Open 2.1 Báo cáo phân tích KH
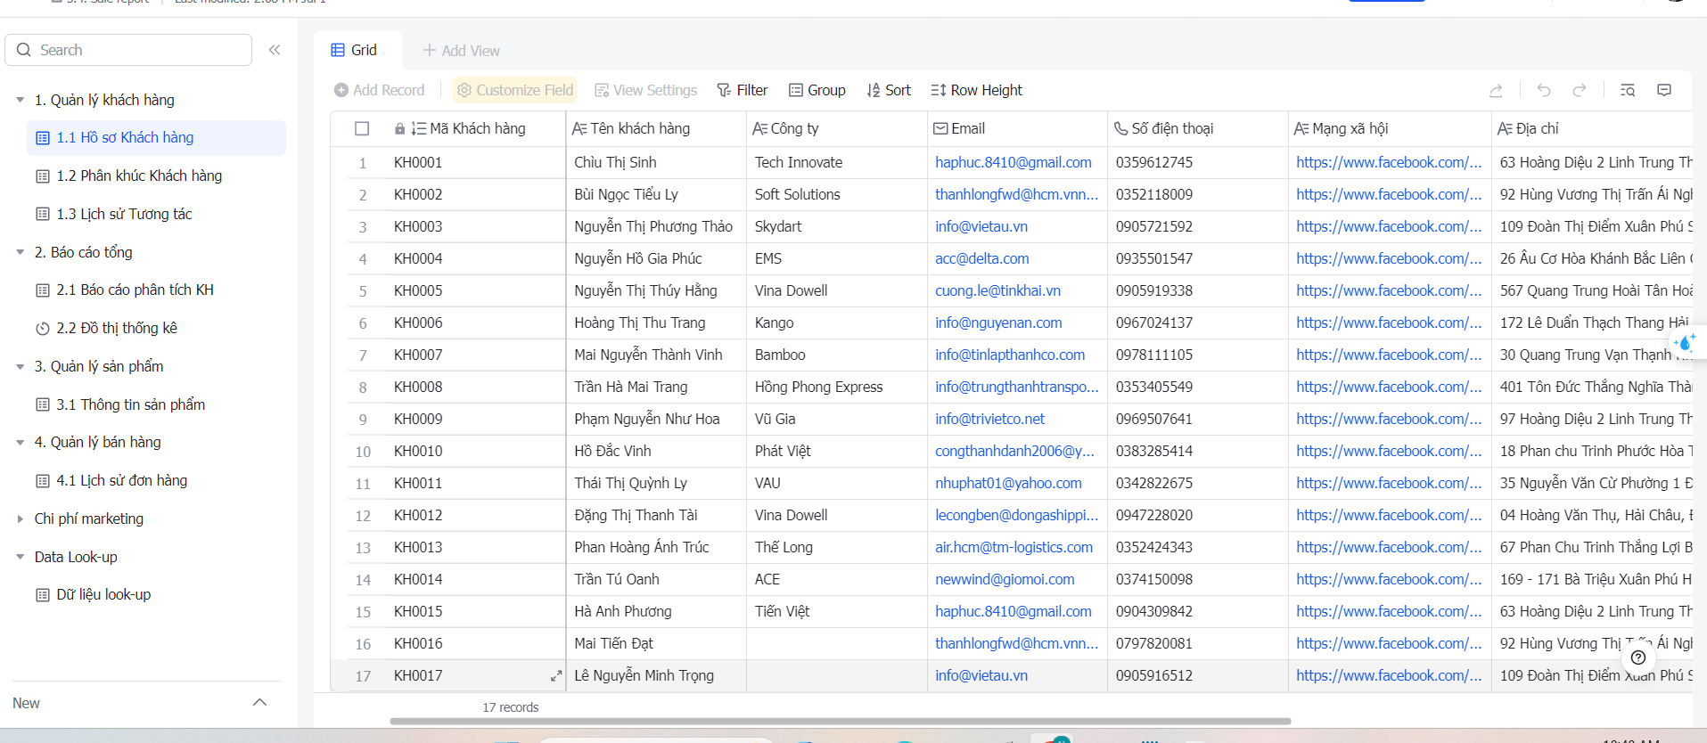Viewport: 1707px width, 743px height. tap(135, 290)
